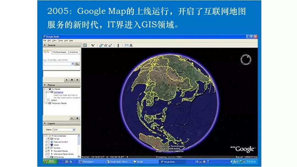
Task: Open the Add menu
Action: 66,40
